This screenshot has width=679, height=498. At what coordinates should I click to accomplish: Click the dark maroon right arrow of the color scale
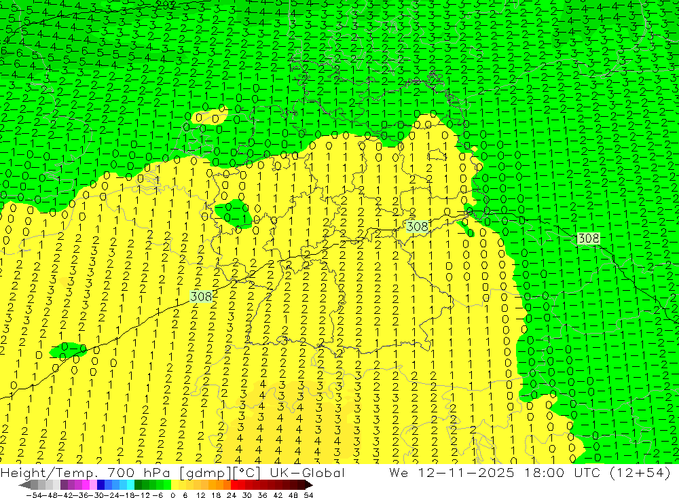(x=309, y=485)
